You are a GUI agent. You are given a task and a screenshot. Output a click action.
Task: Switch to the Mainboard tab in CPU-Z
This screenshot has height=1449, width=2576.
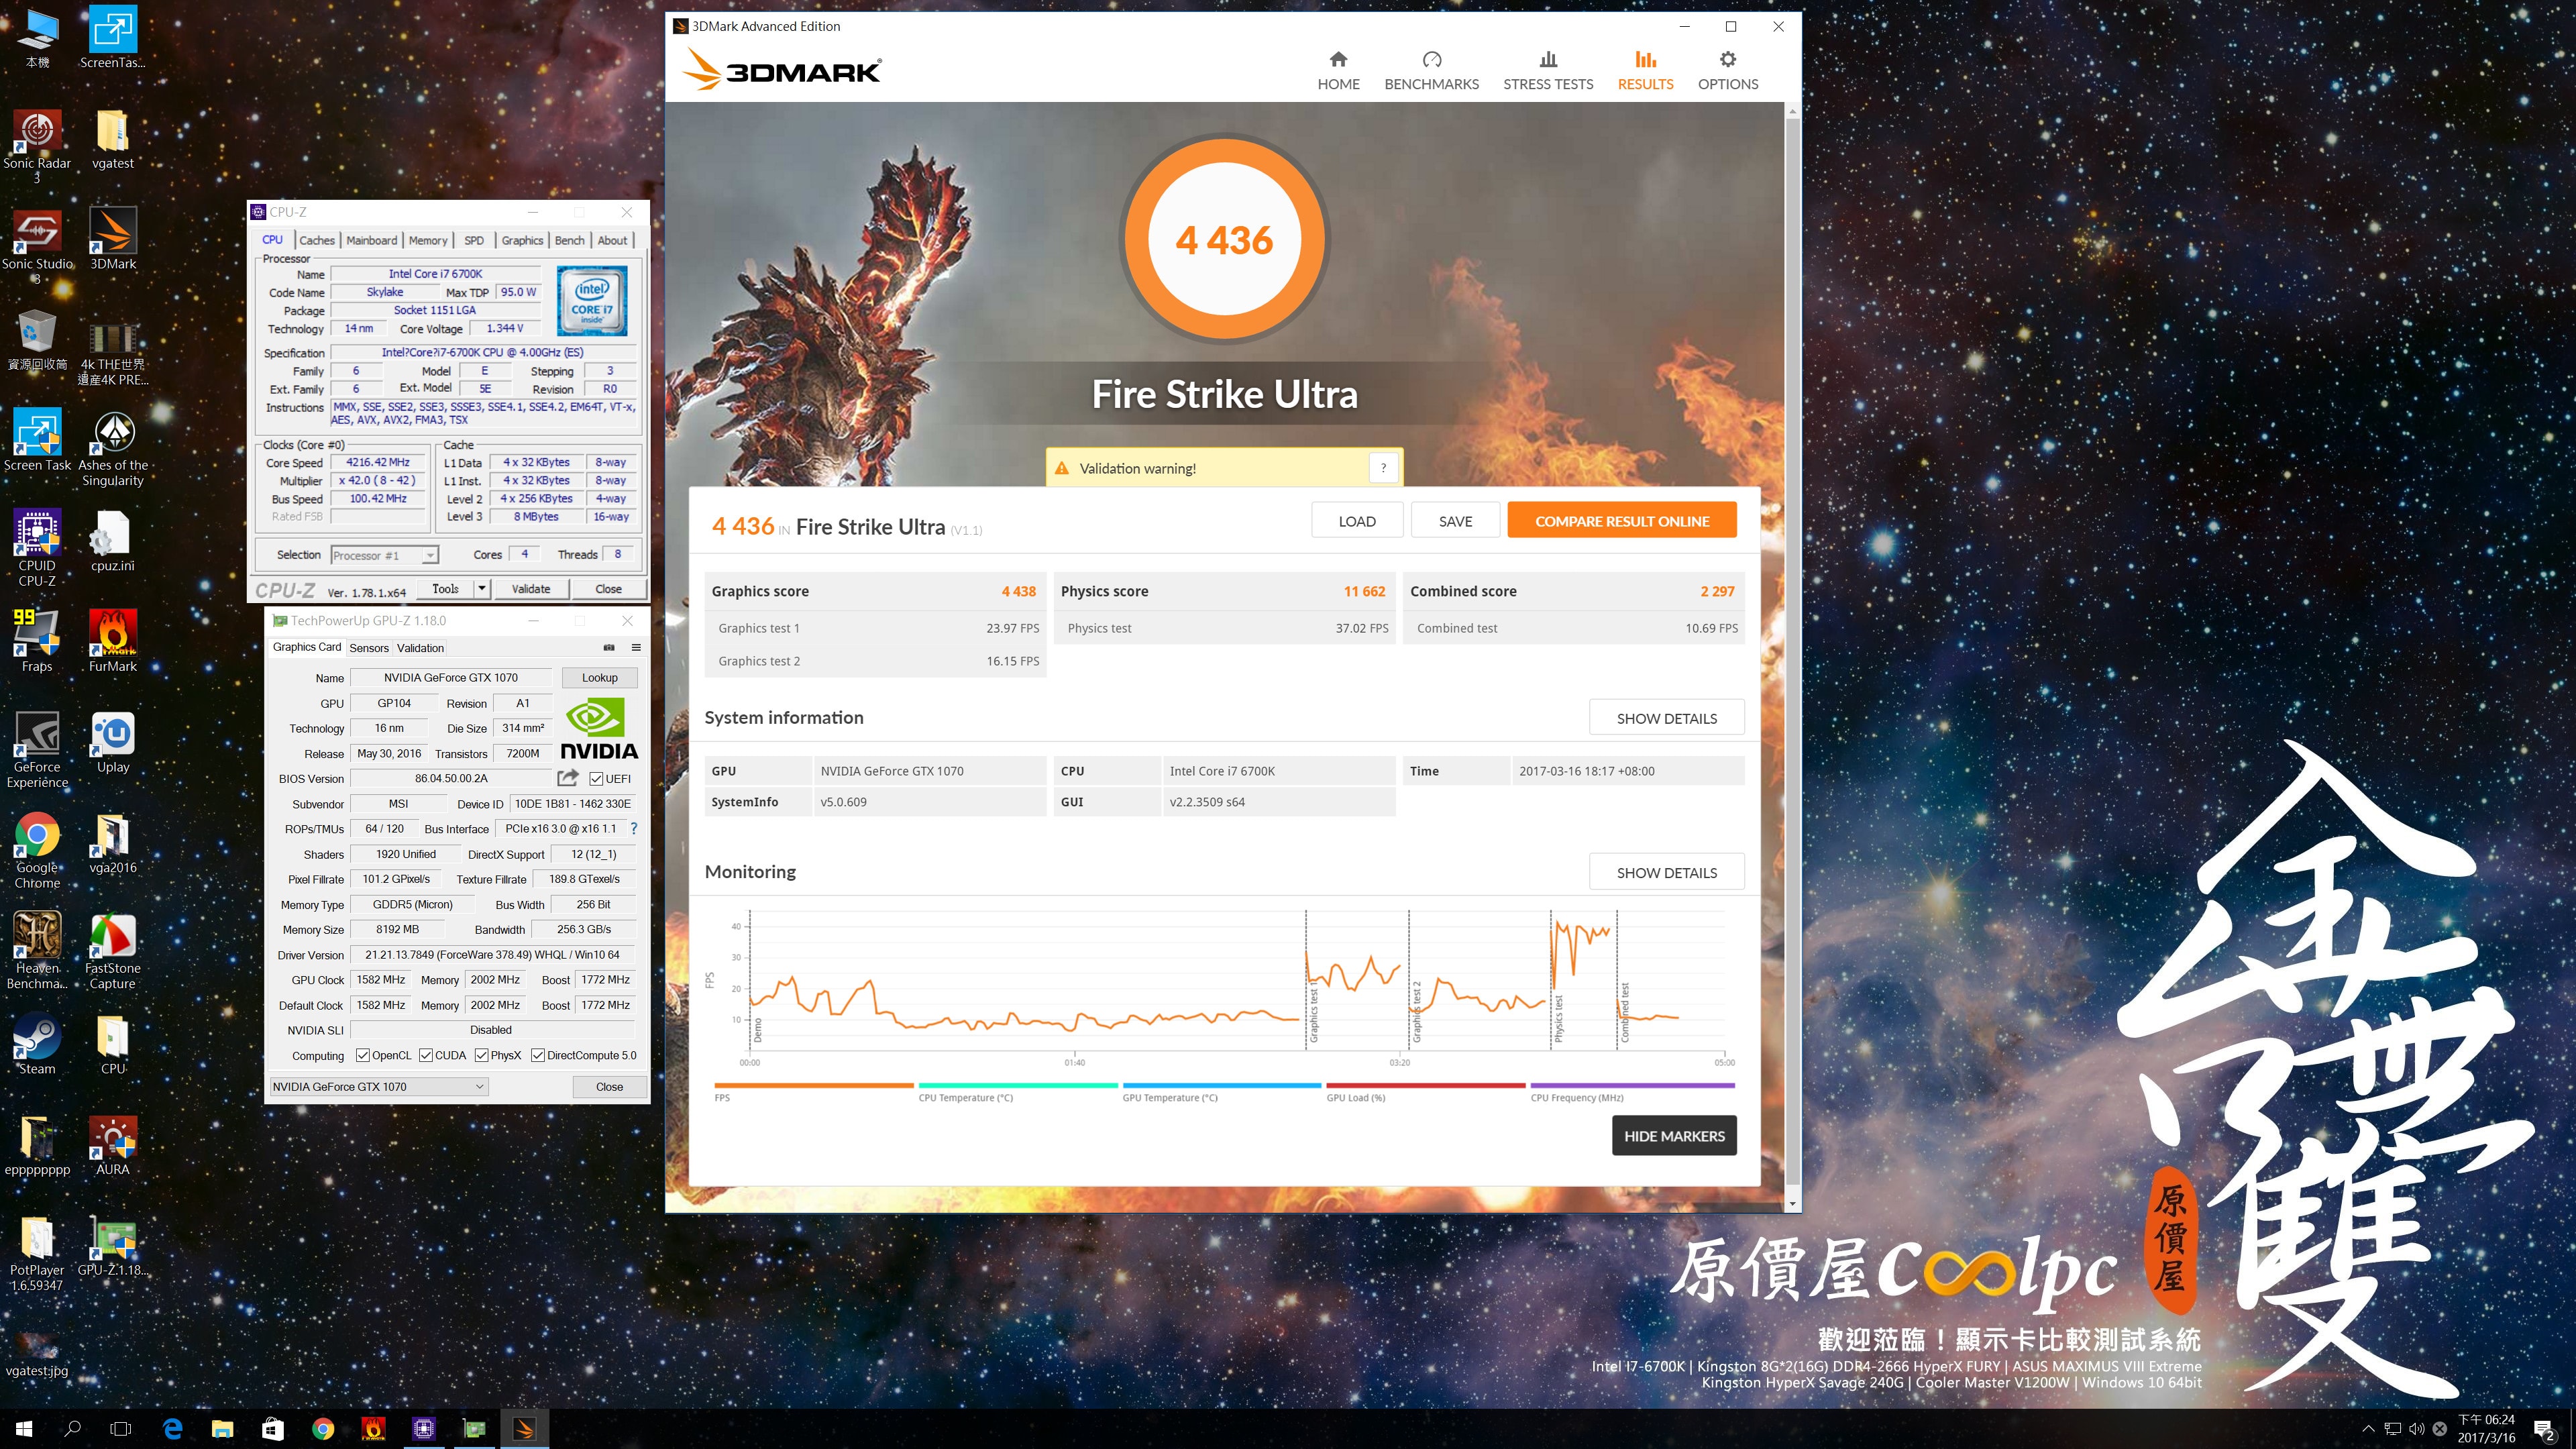point(372,240)
